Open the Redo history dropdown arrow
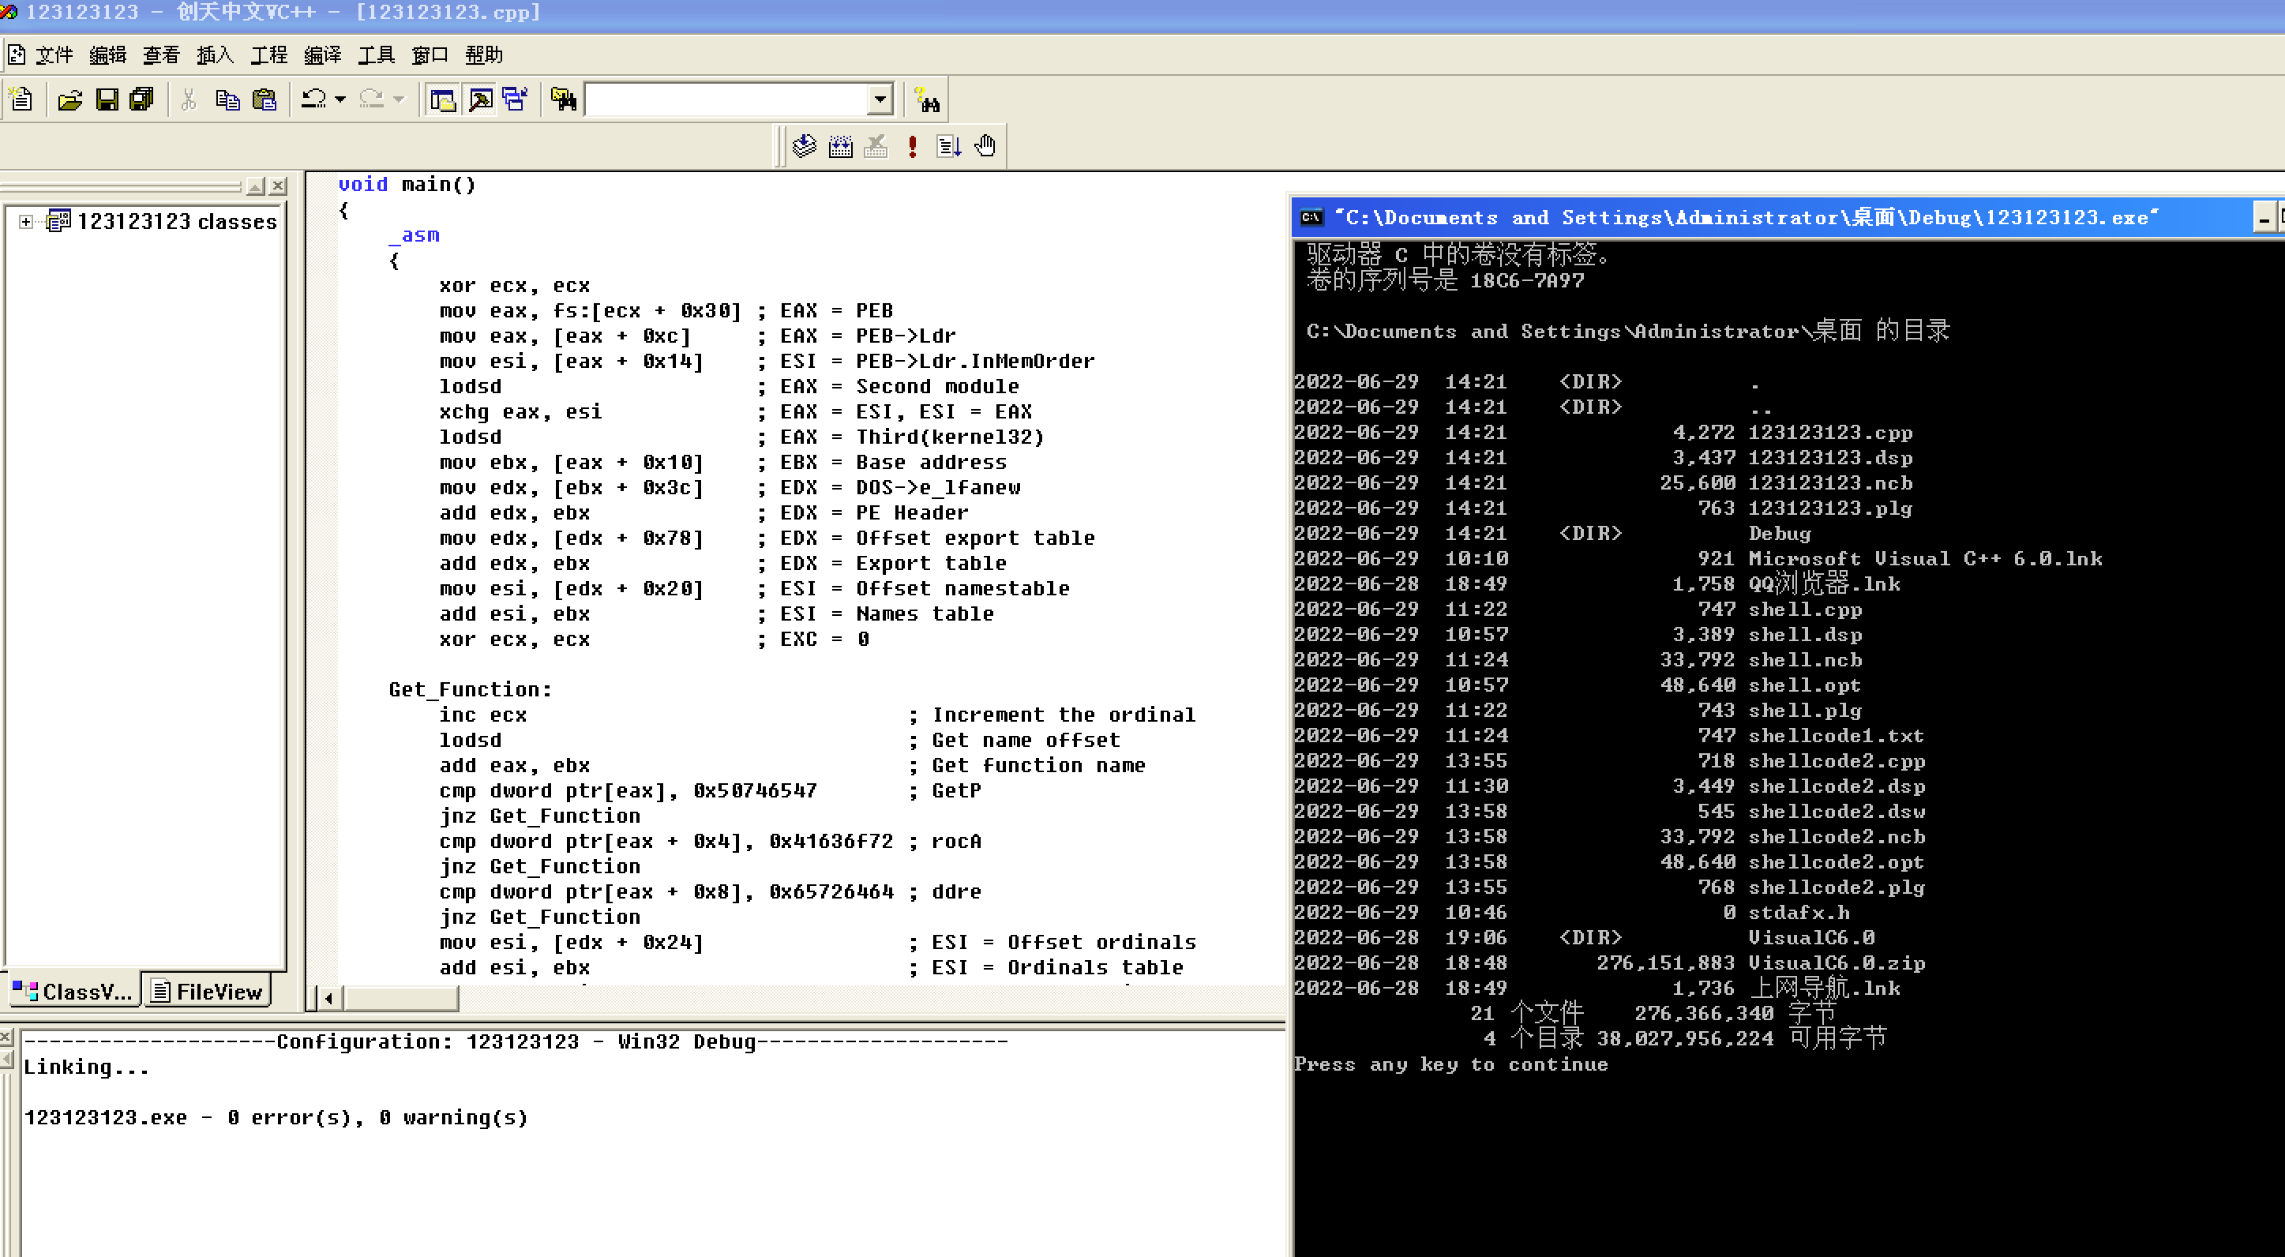The image size is (2285, 1257). pyautogui.click(x=398, y=99)
